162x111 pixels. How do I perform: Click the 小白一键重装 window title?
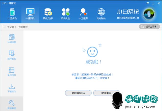click(x=9, y=3)
